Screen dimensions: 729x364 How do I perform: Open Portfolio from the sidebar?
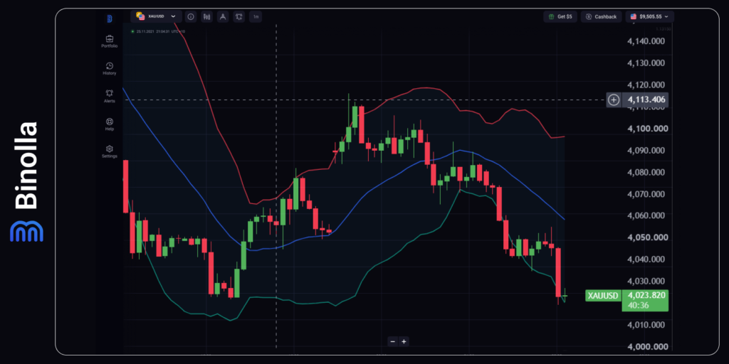click(109, 42)
